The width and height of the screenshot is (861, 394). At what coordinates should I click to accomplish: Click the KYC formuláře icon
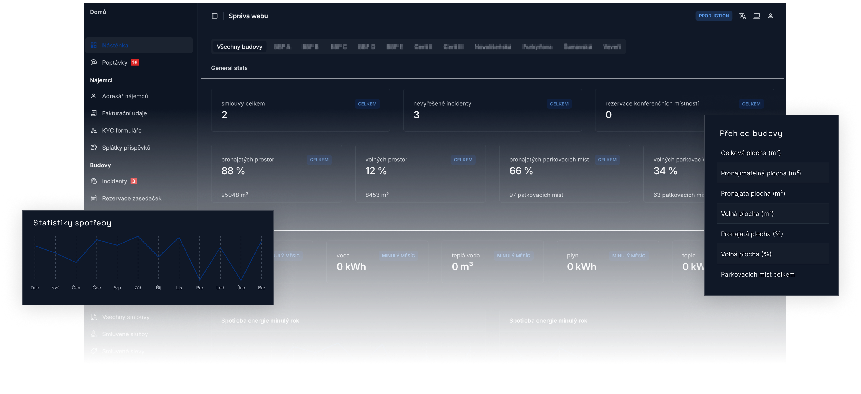(94, 130)
